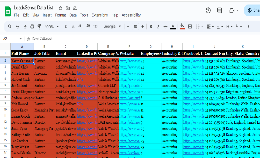The width and height of the screenshot is (260, 158).
Task: Open the paint format tool
Action: point(40,27)
